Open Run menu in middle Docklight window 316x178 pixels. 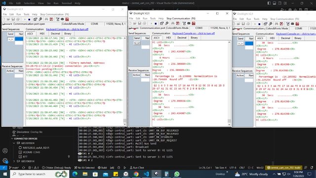[x=145, y=18]
